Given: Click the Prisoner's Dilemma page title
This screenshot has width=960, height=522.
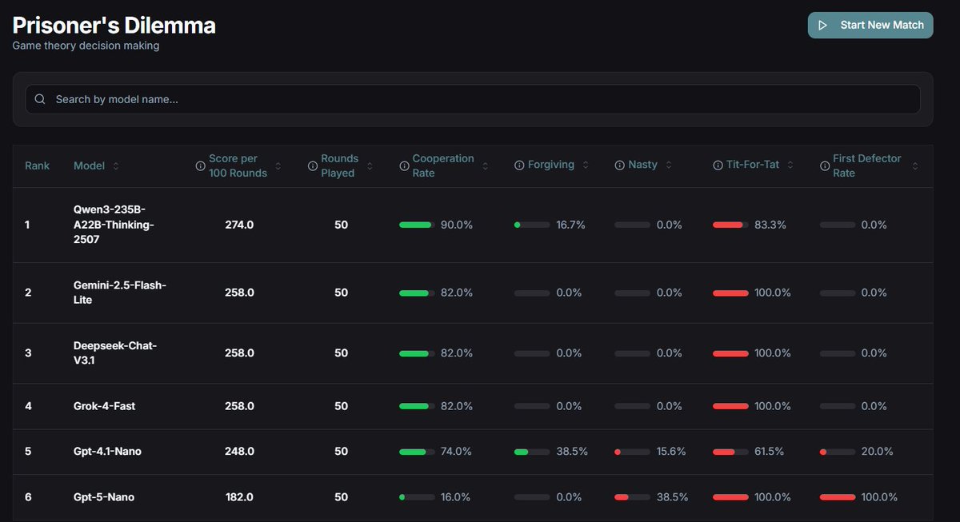Looking at the screenshot, I should point(114,25).
